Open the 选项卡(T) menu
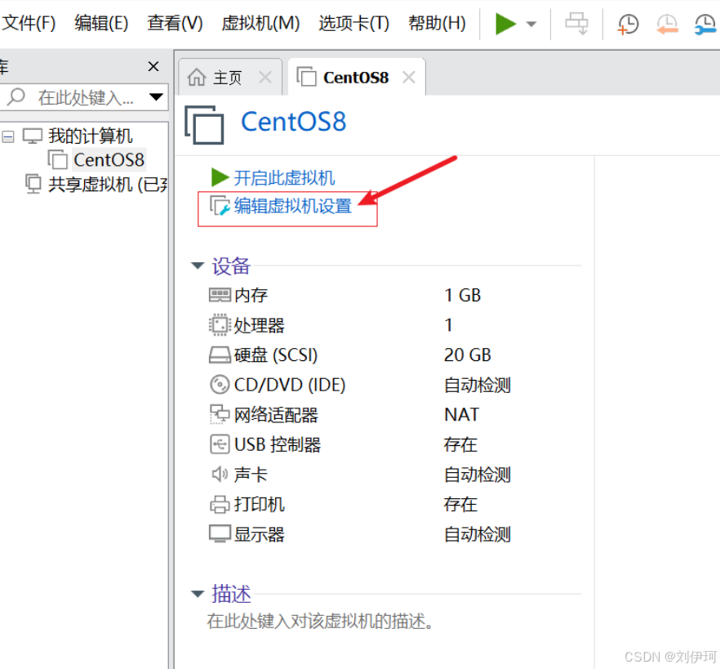The height and width of the screenshot is (669, 720). [x=353, y=23]
